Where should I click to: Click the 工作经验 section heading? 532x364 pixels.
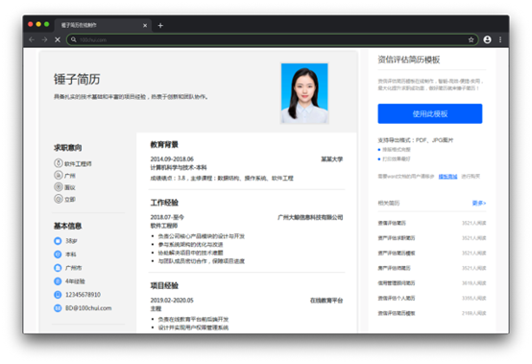pos(164,203)
